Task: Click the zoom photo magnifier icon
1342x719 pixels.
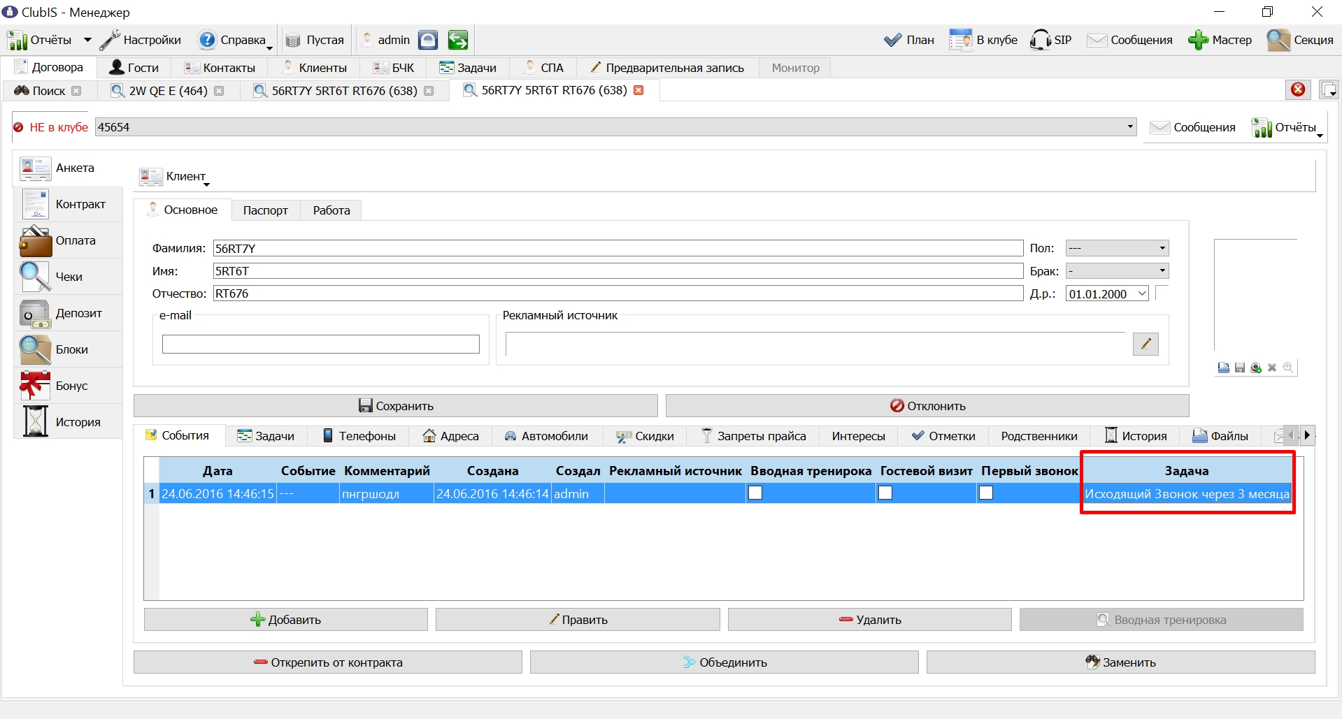Action: (1288, 368)
